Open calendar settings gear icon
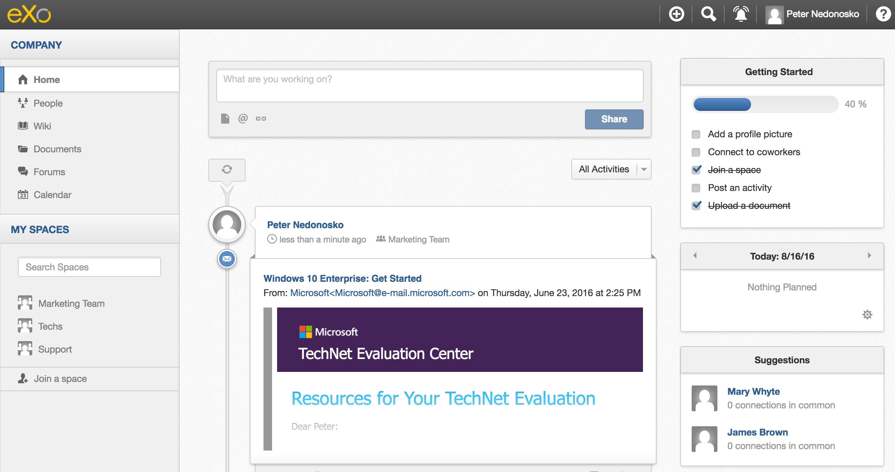 pyautogui.click(x=867, y=315)
